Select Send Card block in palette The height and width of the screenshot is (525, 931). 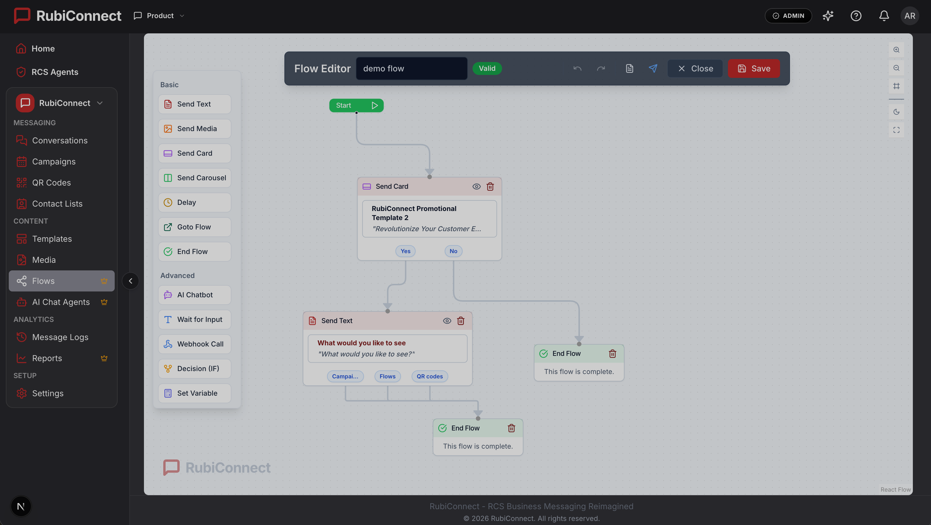pyautogui.click(x=195, y=153)
